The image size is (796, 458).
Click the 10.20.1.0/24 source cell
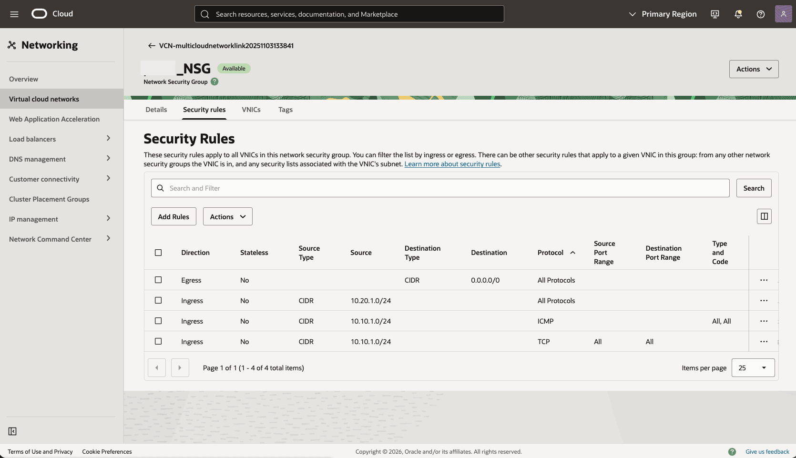[371, 301]
